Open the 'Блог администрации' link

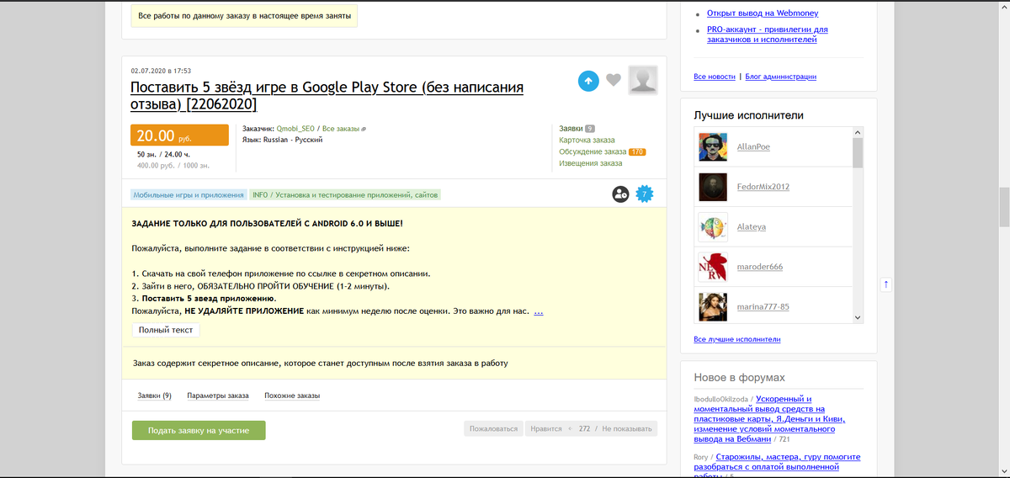[x=781, y=77]
